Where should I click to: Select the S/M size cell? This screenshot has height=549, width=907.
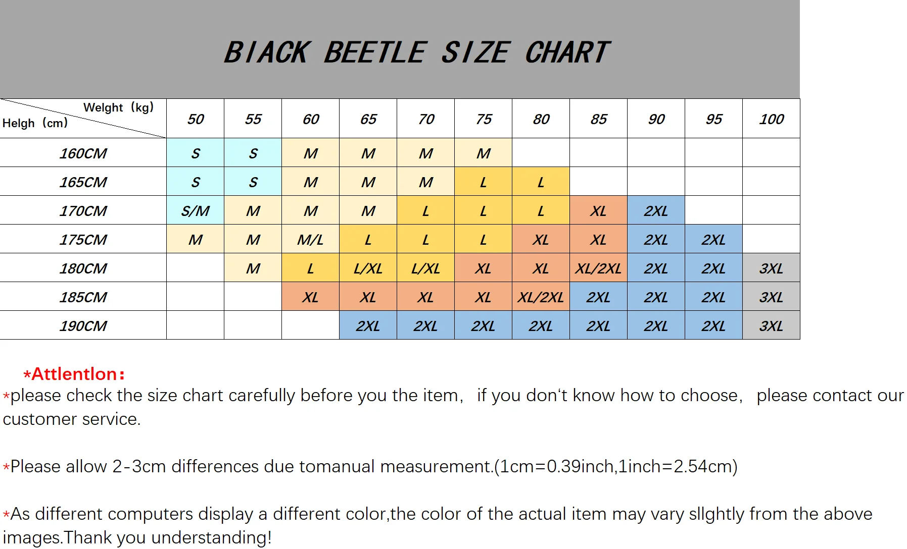tap(195, 211)
